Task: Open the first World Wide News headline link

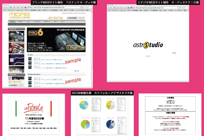Action: [48, 79]
